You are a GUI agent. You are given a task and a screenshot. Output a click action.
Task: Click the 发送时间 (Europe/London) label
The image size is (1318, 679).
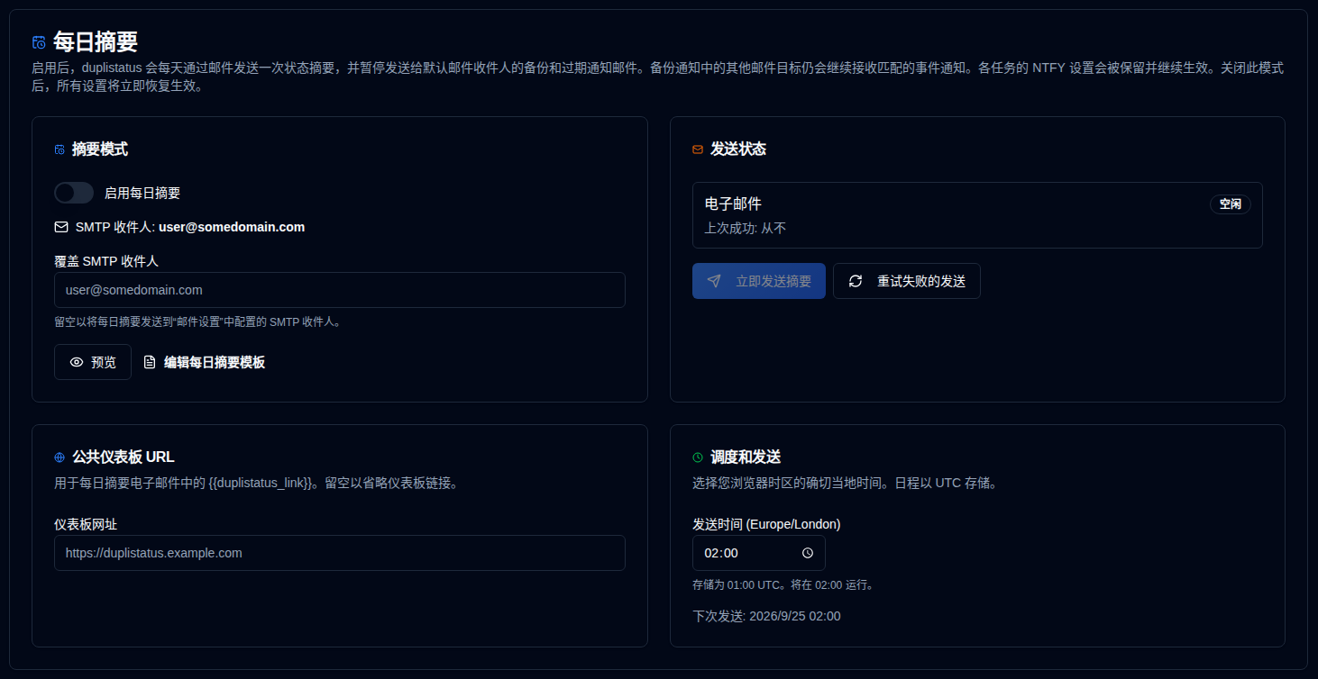tap(766, 524)
